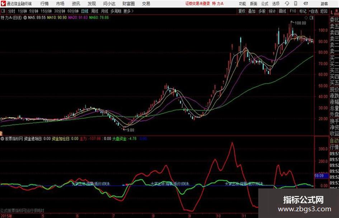Click the MA10: 90.90 indicator label

click(57, 18)
